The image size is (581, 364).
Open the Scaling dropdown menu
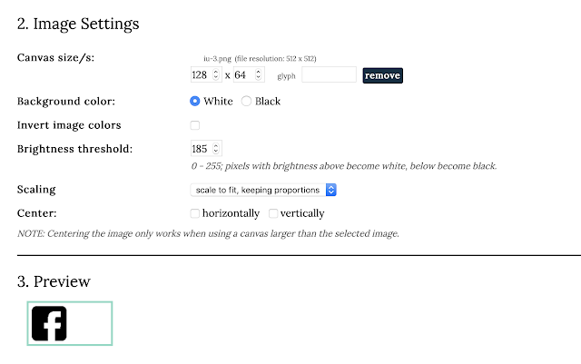click(x=263, y=190)
